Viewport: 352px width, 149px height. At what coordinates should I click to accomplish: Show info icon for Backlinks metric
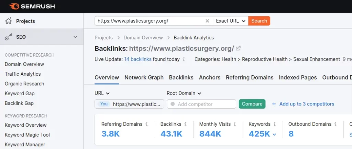tap(185, 124)
